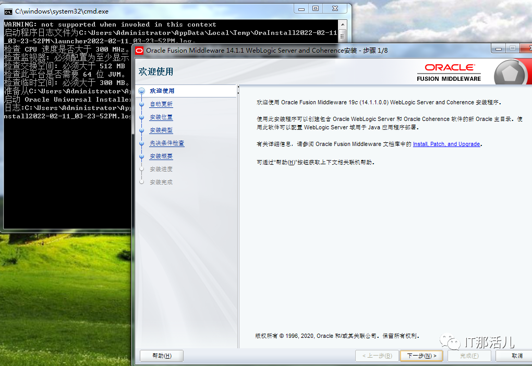Click the 欢迎使用 step bullet icon
The height and width of the screenshot is (366, 532).
[x=142, y=91]
